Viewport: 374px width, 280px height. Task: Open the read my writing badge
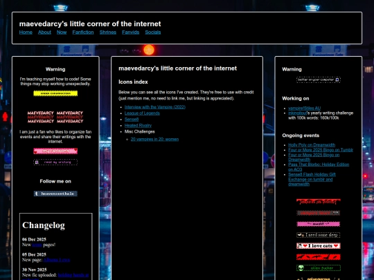pos(55,162)
